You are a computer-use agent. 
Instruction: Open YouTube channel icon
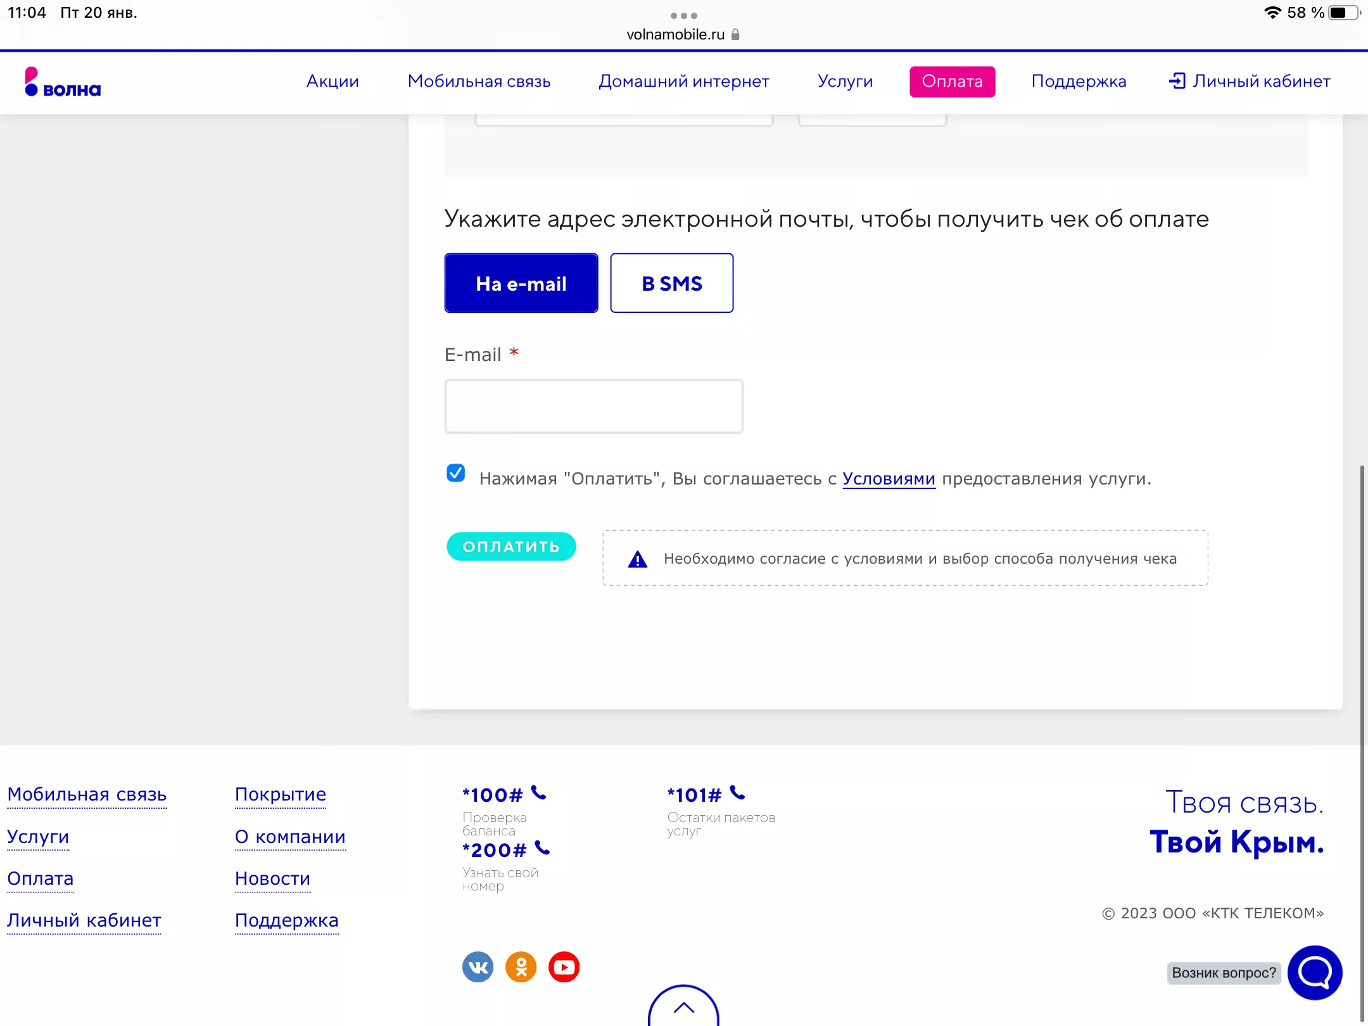coord(564,966)
